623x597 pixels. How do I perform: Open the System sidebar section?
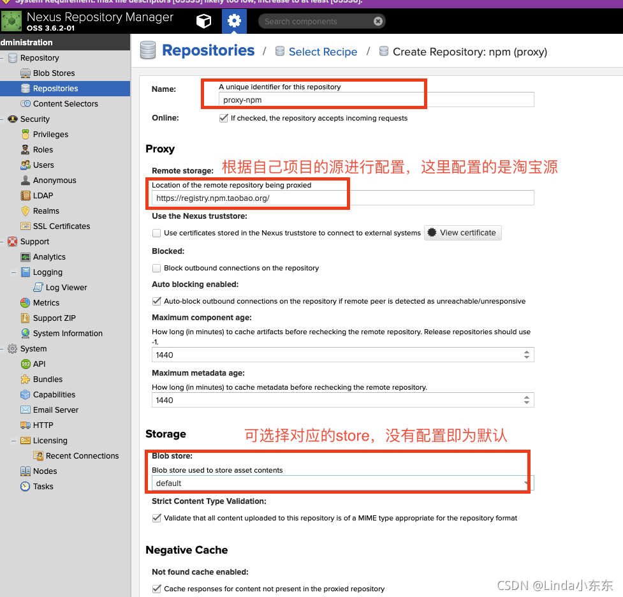pyautogui.click(x=33, y=349)
